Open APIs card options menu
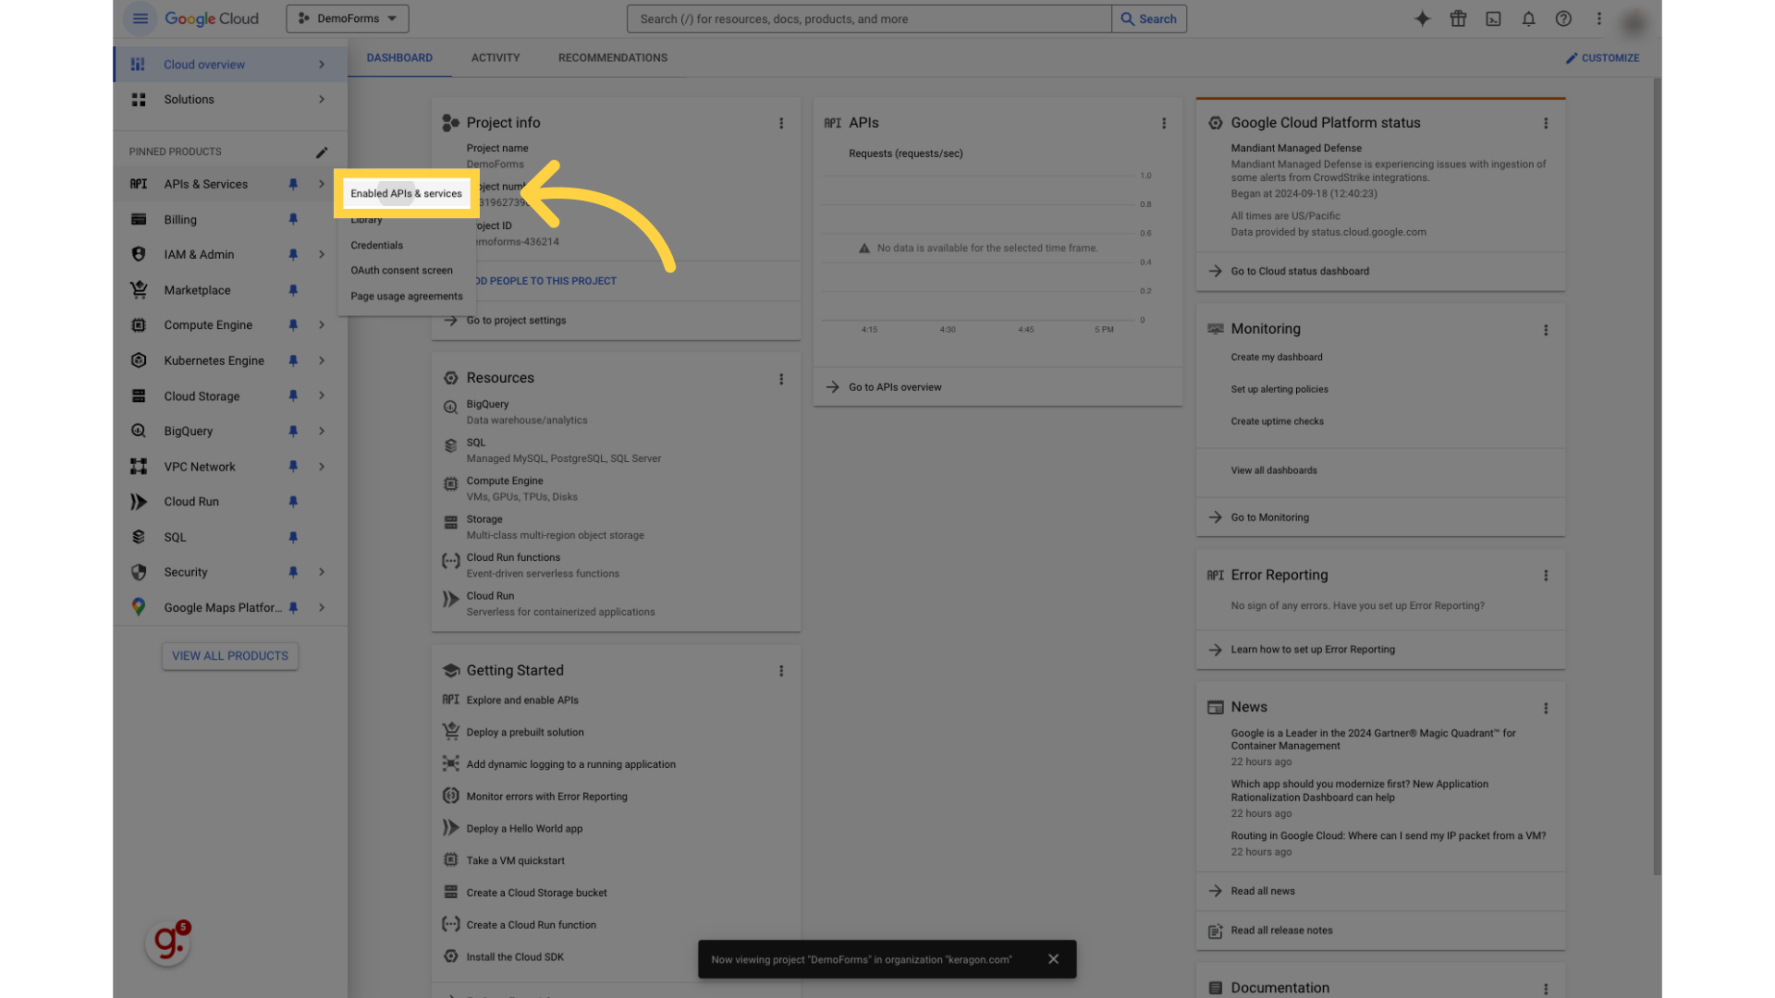 (x=1164, y=123)
